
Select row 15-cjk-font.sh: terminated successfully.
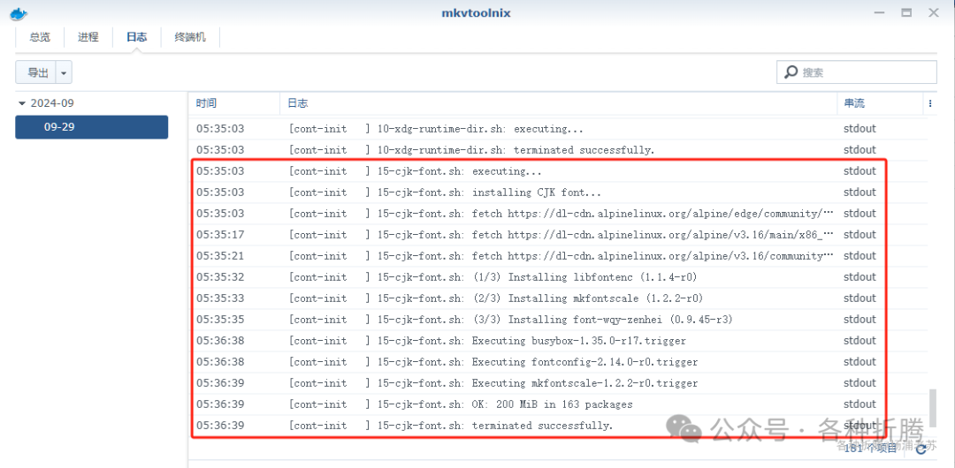pyautogui.click(x=558, y=426)
